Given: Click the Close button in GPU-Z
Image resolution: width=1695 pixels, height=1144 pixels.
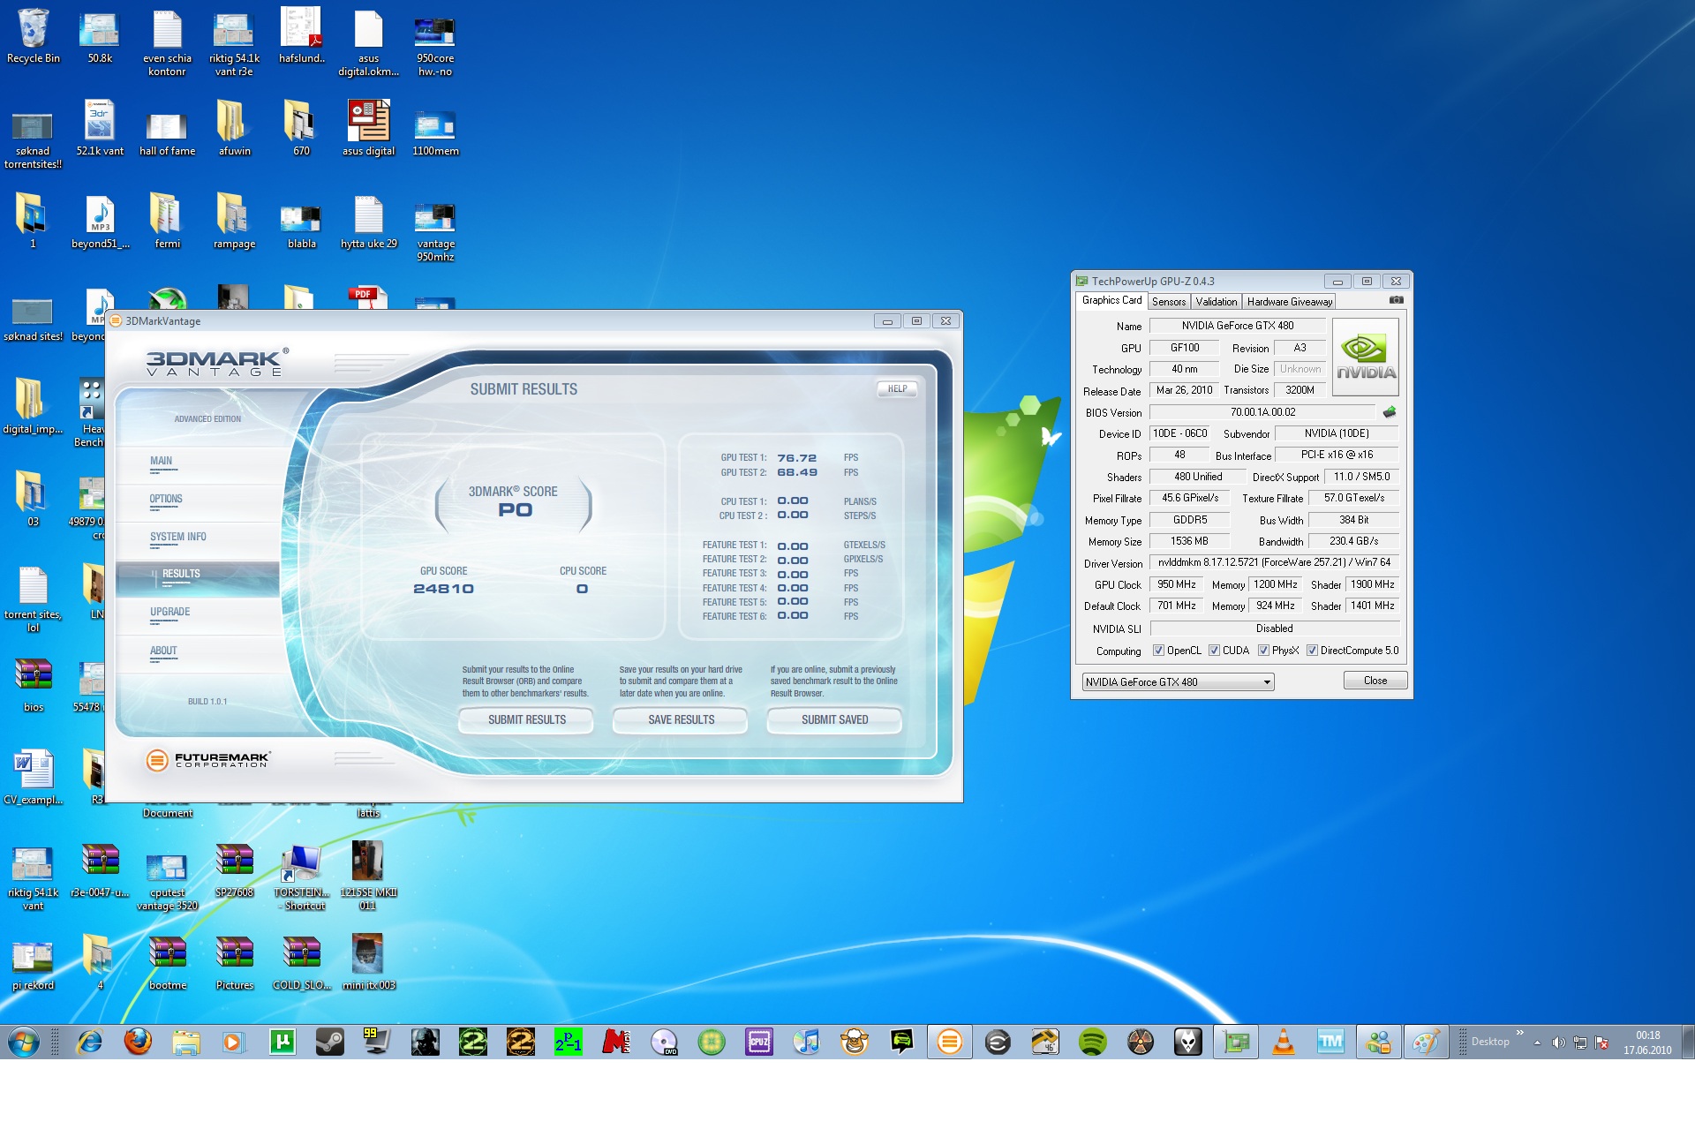Looking at the screenshot, I should tap(1375, 681).
